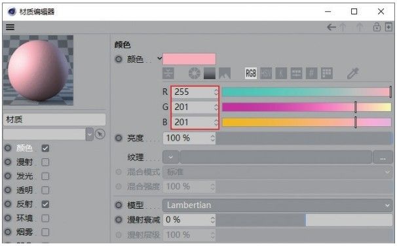Select the color wheel mode icon
This screenshot has width=397, height=246.
point(195,73)
